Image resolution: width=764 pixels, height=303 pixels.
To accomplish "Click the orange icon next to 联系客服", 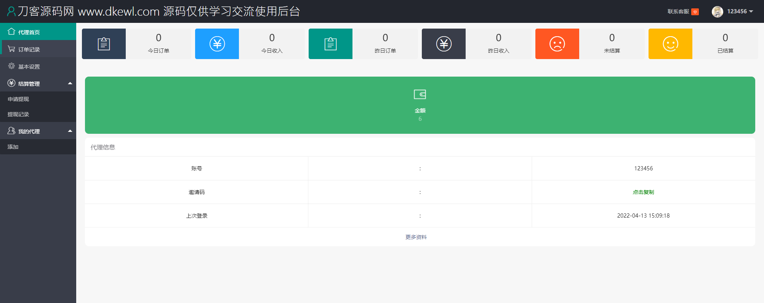I will coord(695,12).
